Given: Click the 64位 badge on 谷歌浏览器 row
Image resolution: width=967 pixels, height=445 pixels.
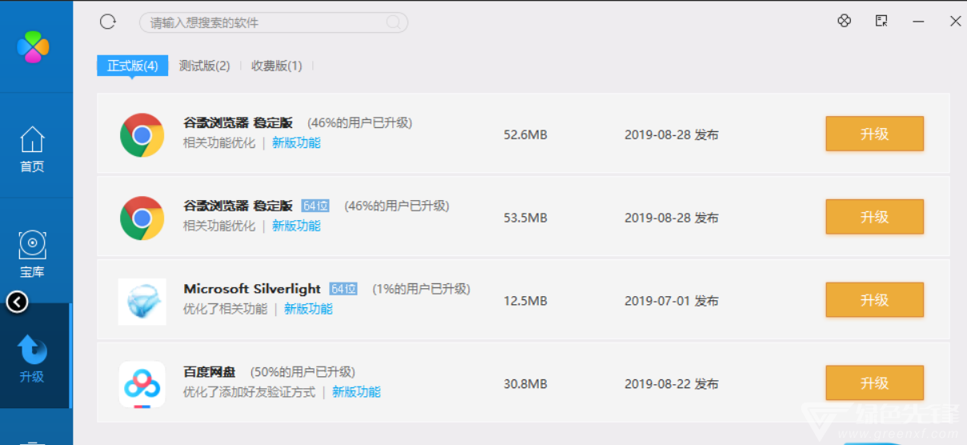Looking at the screenshot, I should 315,206.
